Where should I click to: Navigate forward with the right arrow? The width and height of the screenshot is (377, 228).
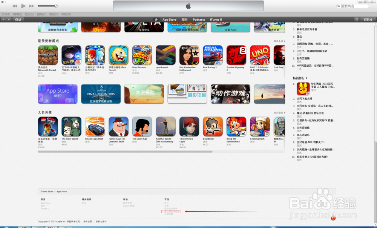pos(9,20)
